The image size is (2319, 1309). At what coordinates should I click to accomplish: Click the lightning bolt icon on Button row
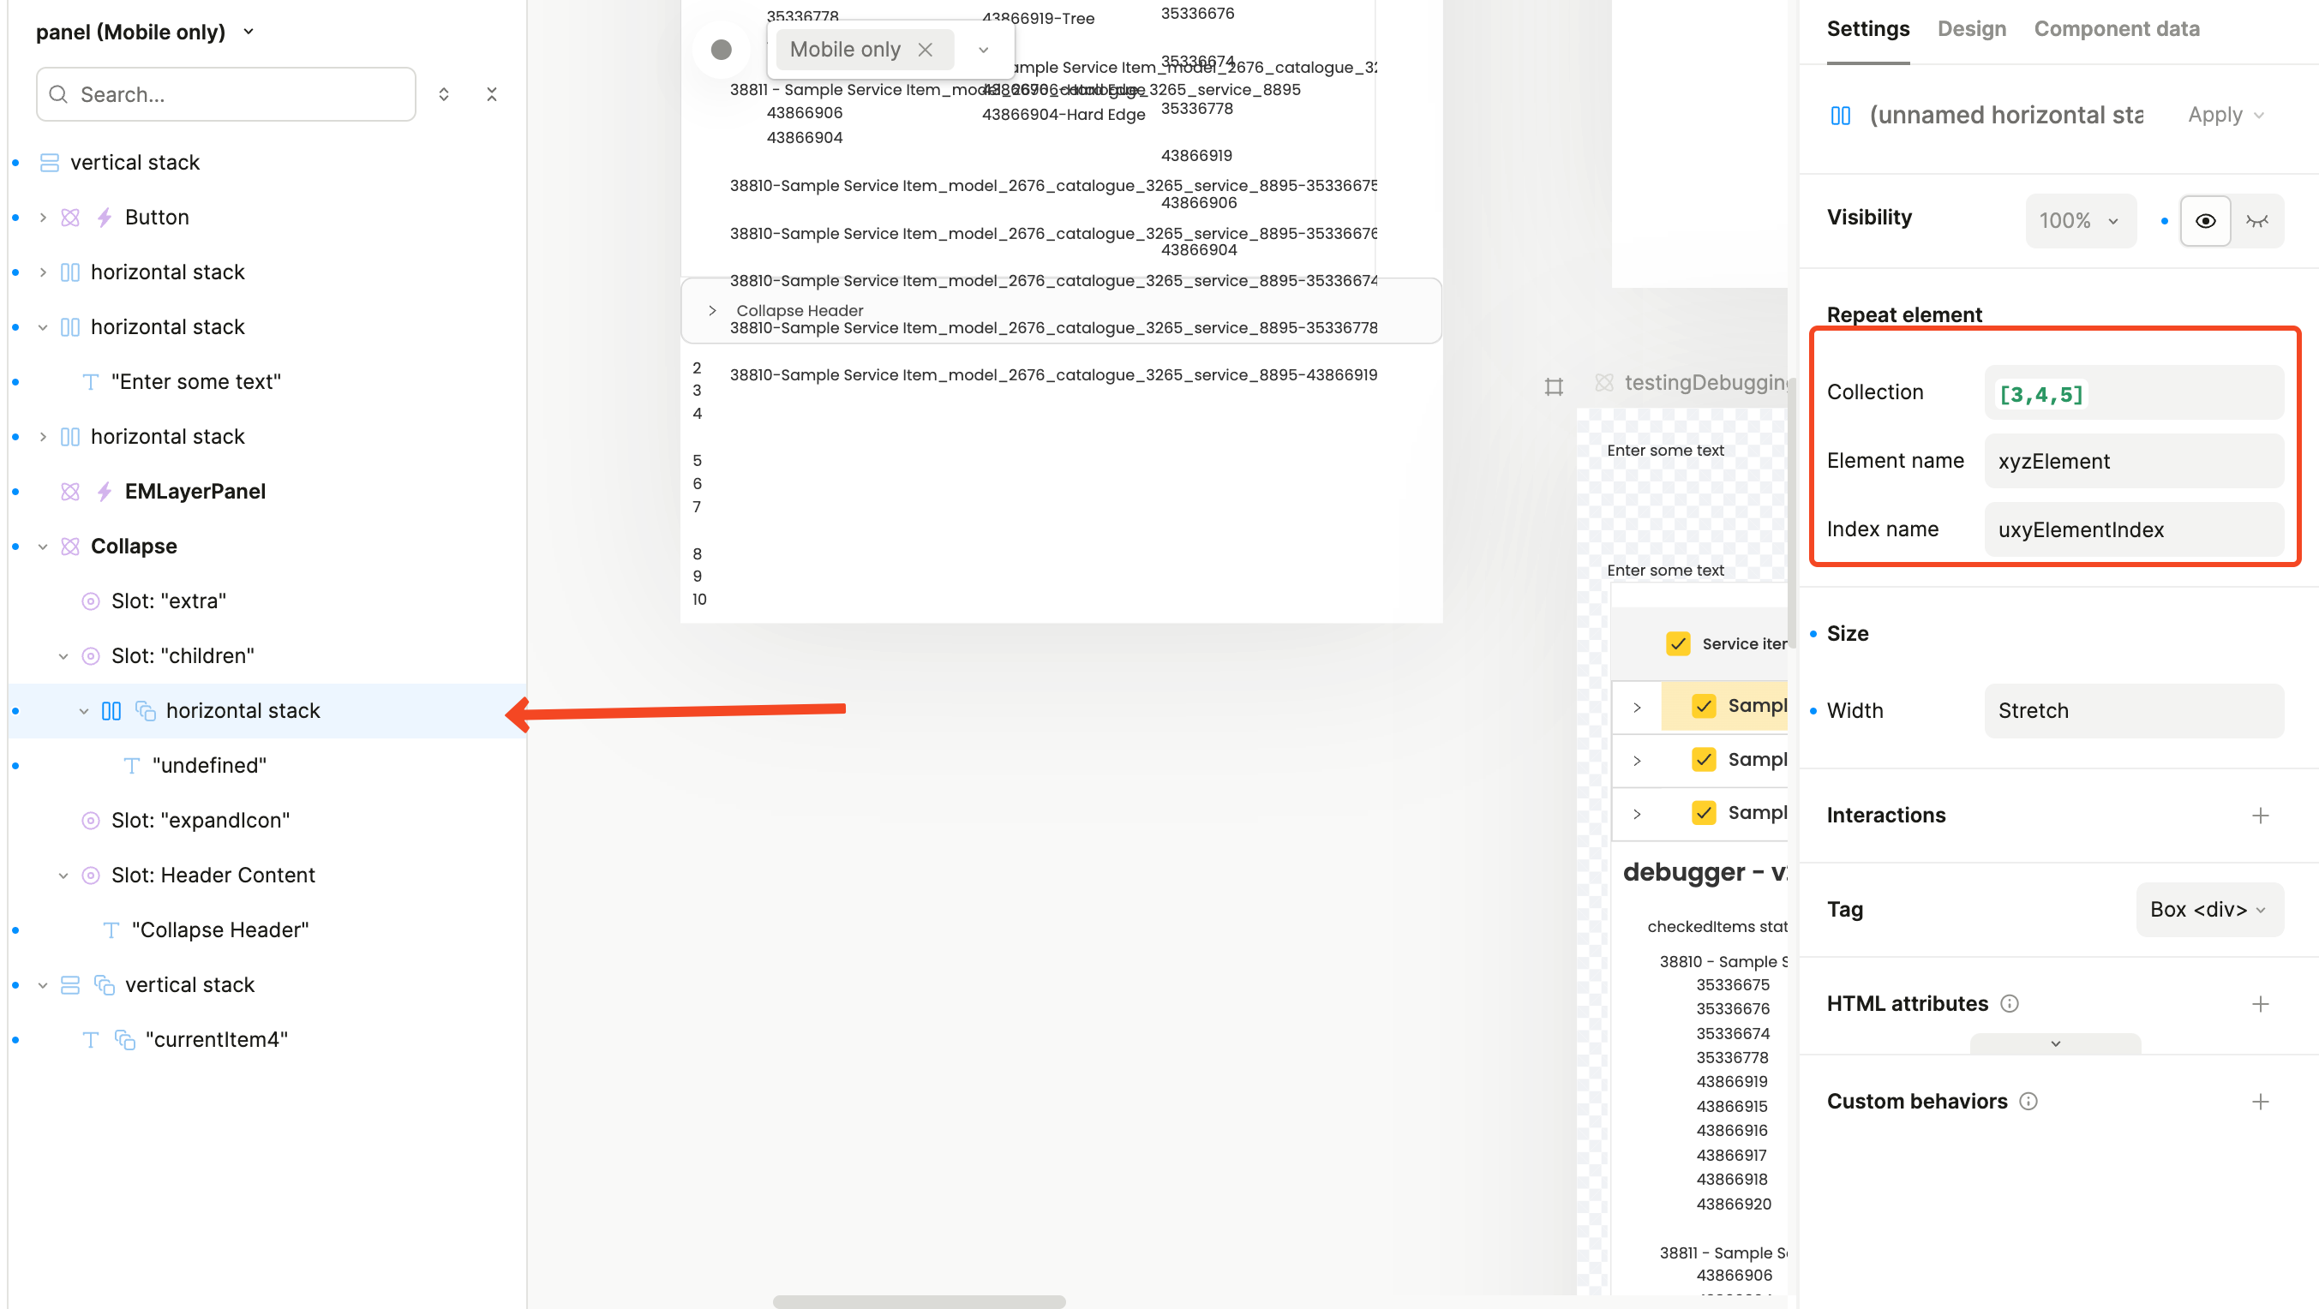(x=105, y=218)
